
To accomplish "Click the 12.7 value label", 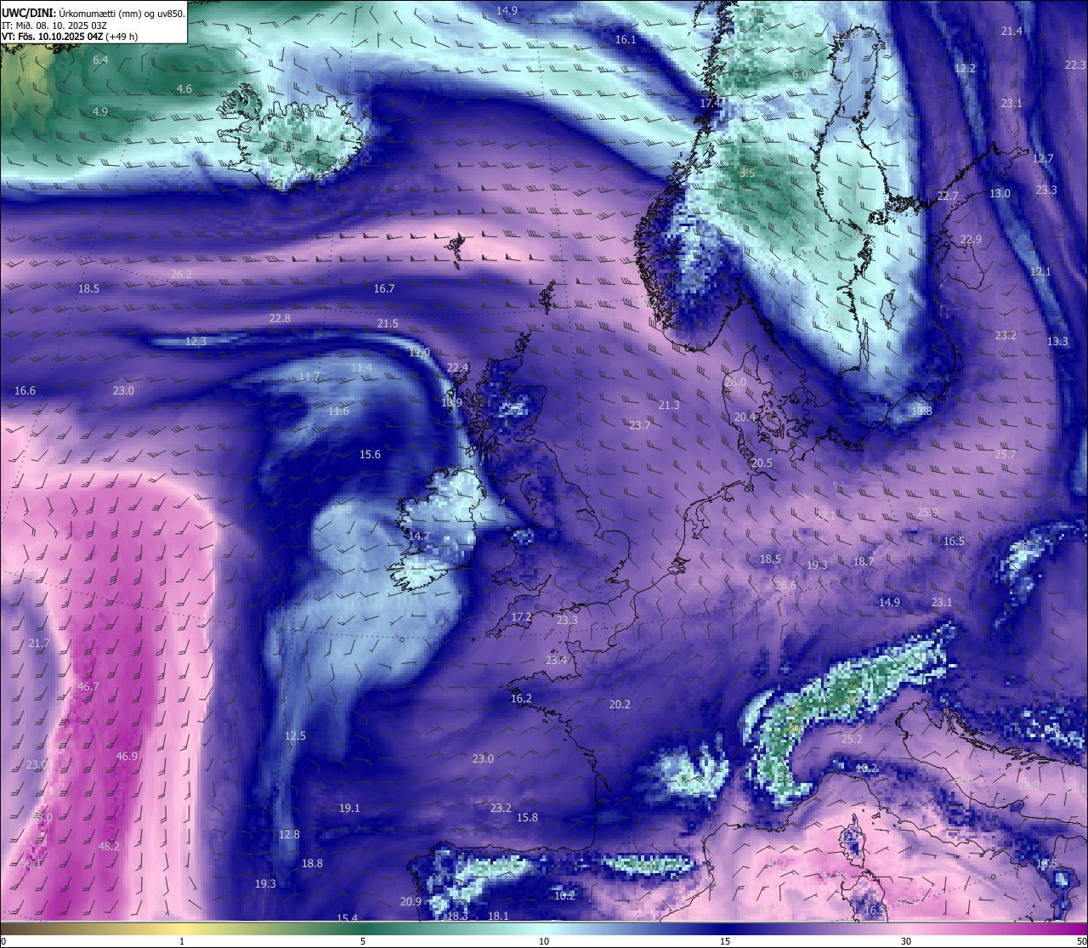I will (x=1043, y=158).
